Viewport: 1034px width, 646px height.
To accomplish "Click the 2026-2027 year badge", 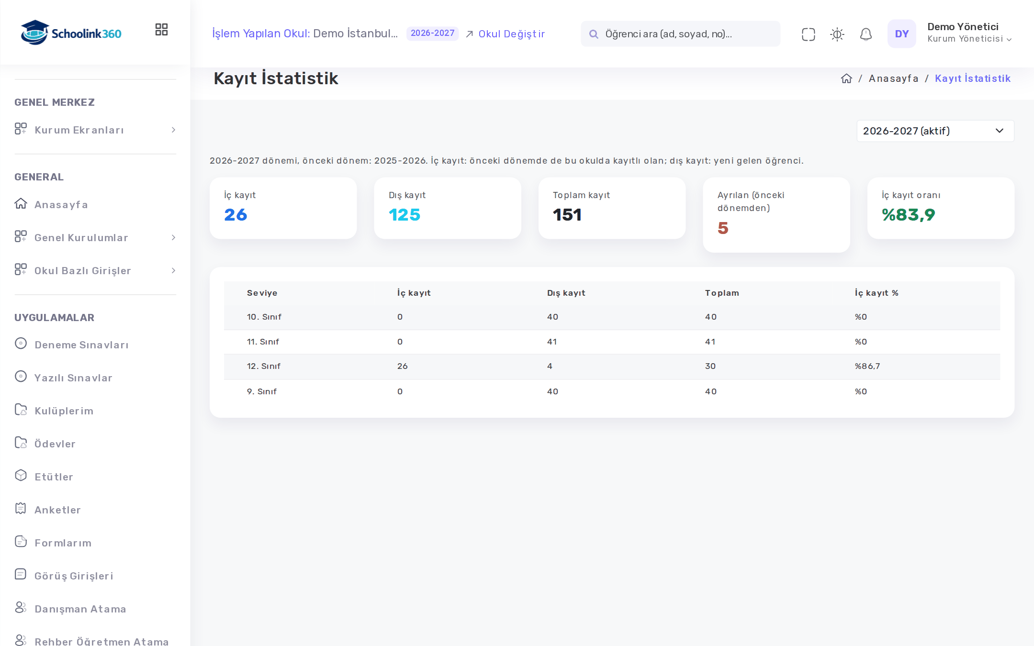I will point(432,33).
